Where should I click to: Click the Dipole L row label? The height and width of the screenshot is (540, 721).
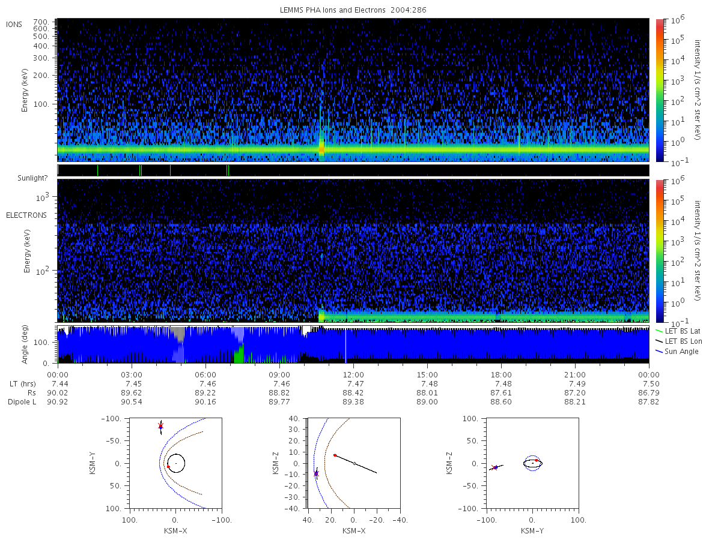point(22,402)
